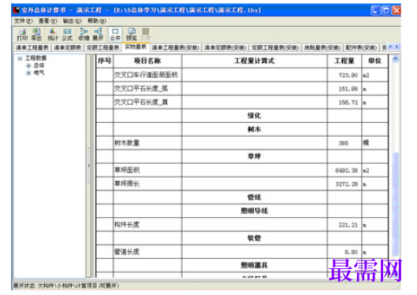The width and height of the screenshot is (417, 295).
Task: Click the 导出 export toolbar icon
Action: 36,35
